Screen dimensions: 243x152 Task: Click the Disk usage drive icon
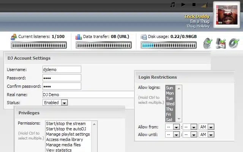[x=144, y=37]
